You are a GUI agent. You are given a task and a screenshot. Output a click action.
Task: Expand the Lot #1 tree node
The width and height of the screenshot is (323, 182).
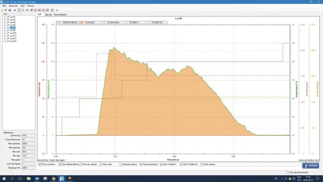tap(4, 17)
